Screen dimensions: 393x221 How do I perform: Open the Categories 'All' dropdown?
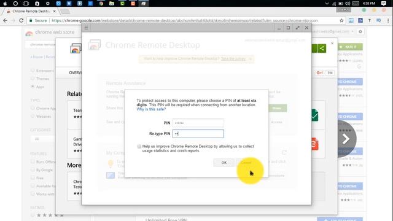pos(43,139)
